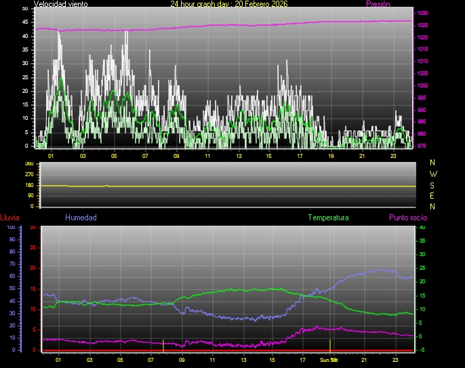Click the 'Humedad' legend label
The width and height of the screenshot is (465, 368).
tap(81, 218)
